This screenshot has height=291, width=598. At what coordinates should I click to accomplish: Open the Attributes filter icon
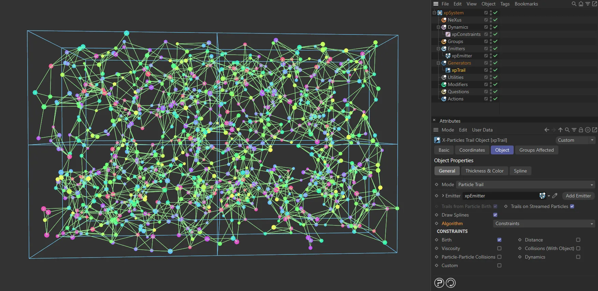click(x=574, y=130)
